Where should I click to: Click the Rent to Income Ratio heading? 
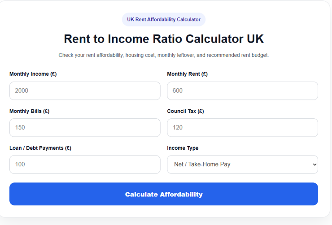[164, 39]
